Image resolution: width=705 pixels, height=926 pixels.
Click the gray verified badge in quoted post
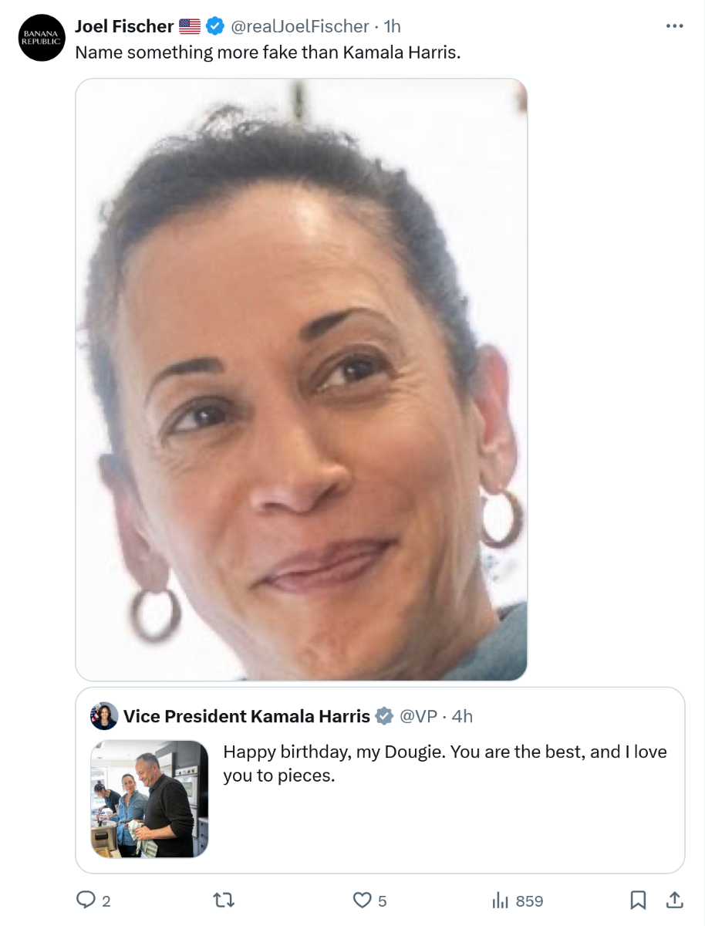pos(384,716)
